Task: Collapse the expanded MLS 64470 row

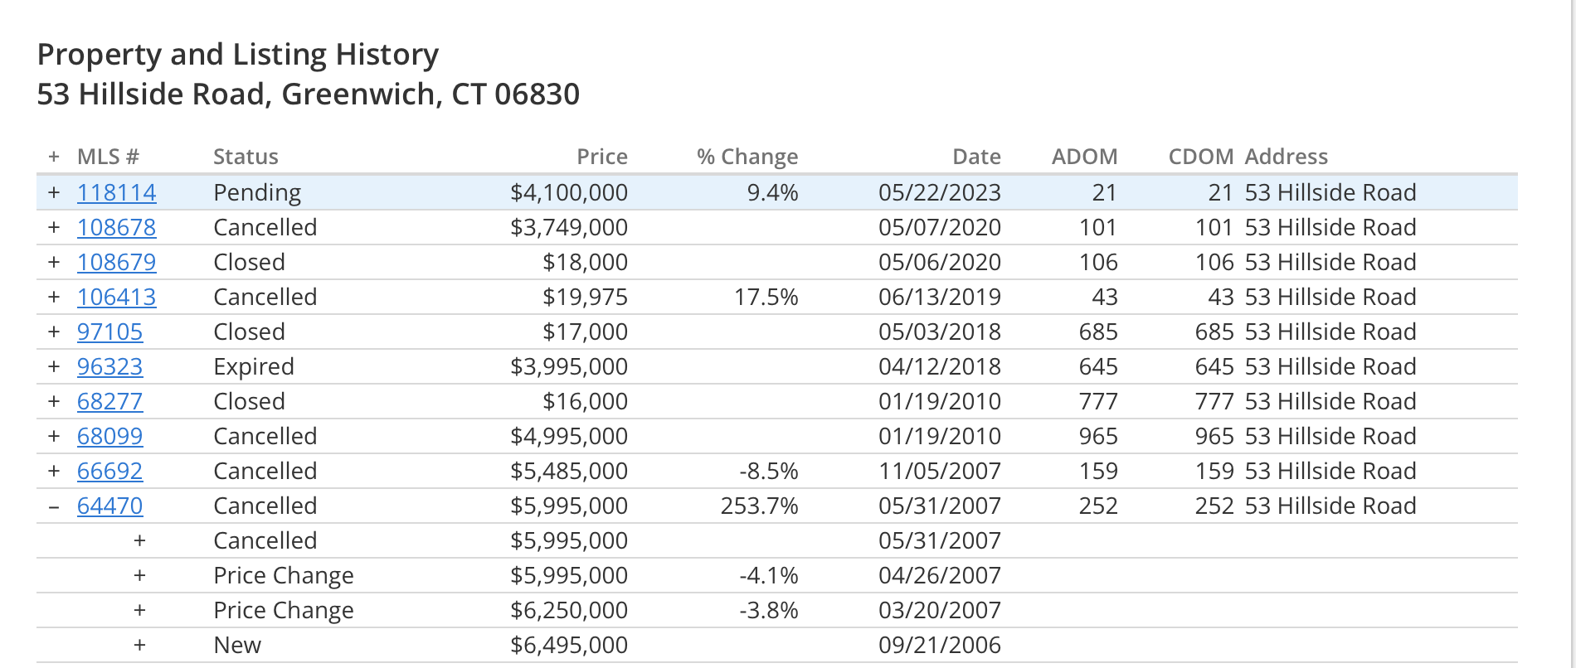Action: 54,506
